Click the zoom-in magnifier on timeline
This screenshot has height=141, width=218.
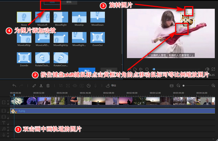pyautogui.click(x=213, y=86)
